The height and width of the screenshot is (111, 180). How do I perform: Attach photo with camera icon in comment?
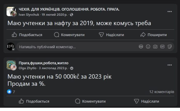155,47
